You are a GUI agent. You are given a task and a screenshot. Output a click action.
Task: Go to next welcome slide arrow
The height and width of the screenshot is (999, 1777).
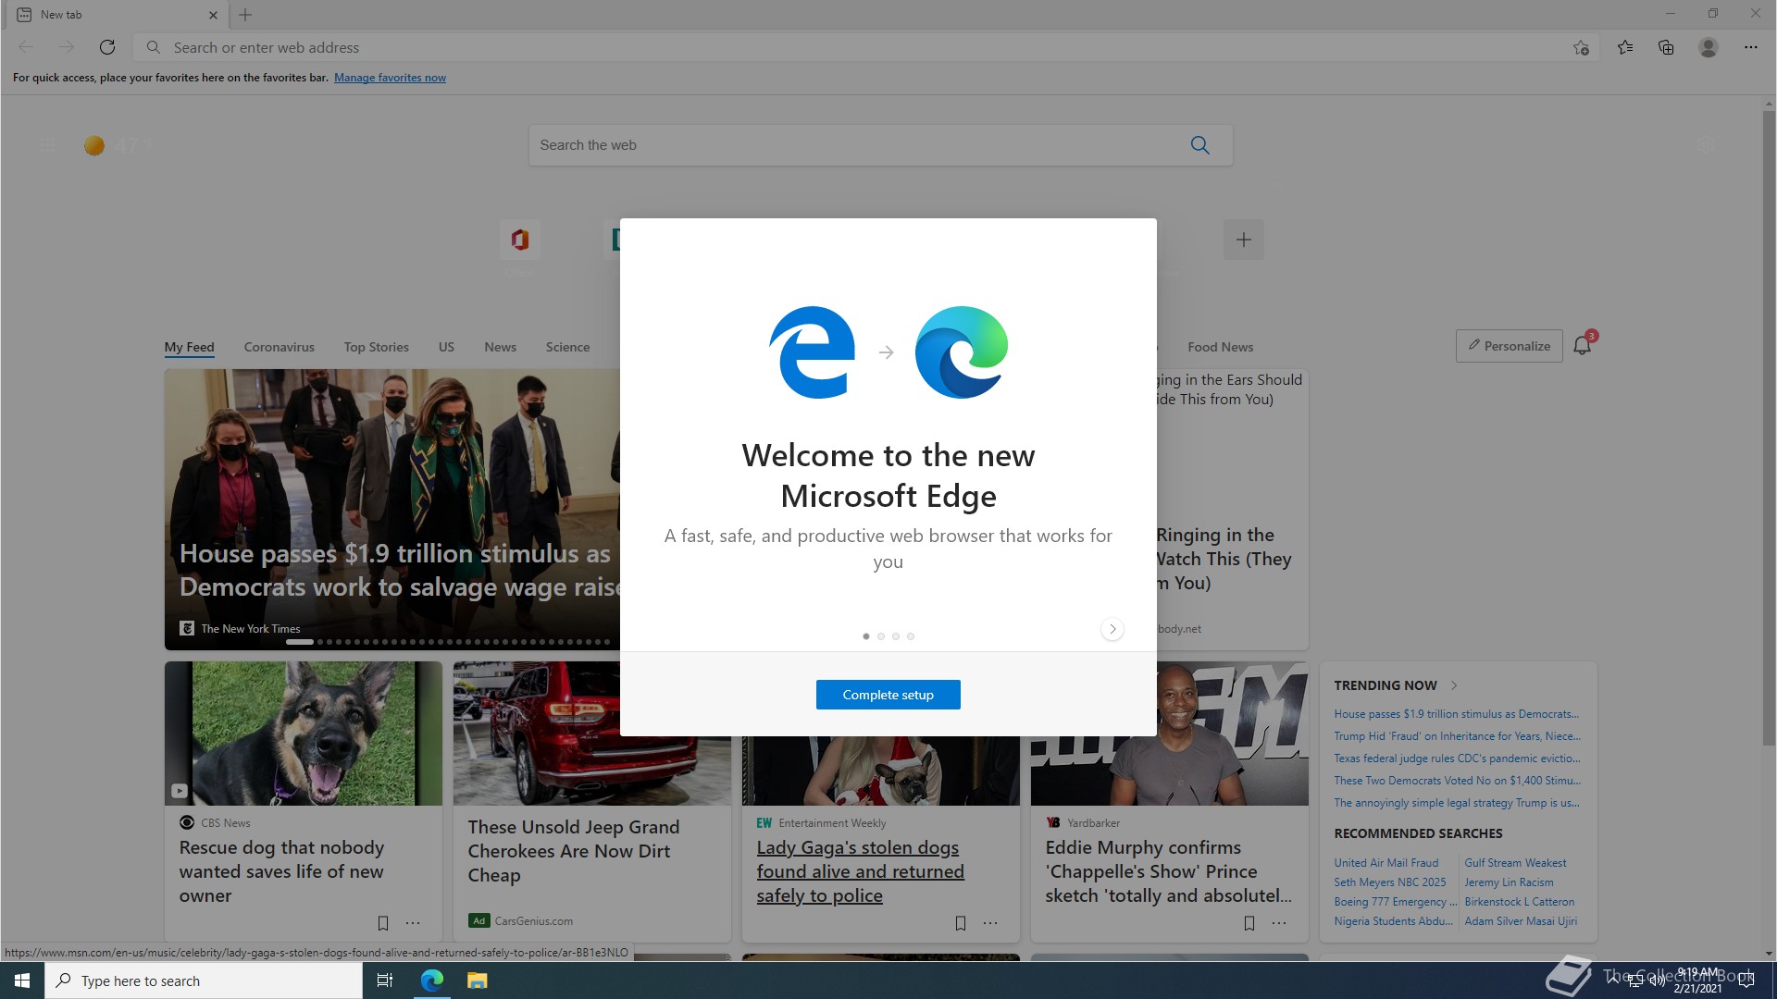tap(1112, 629)
